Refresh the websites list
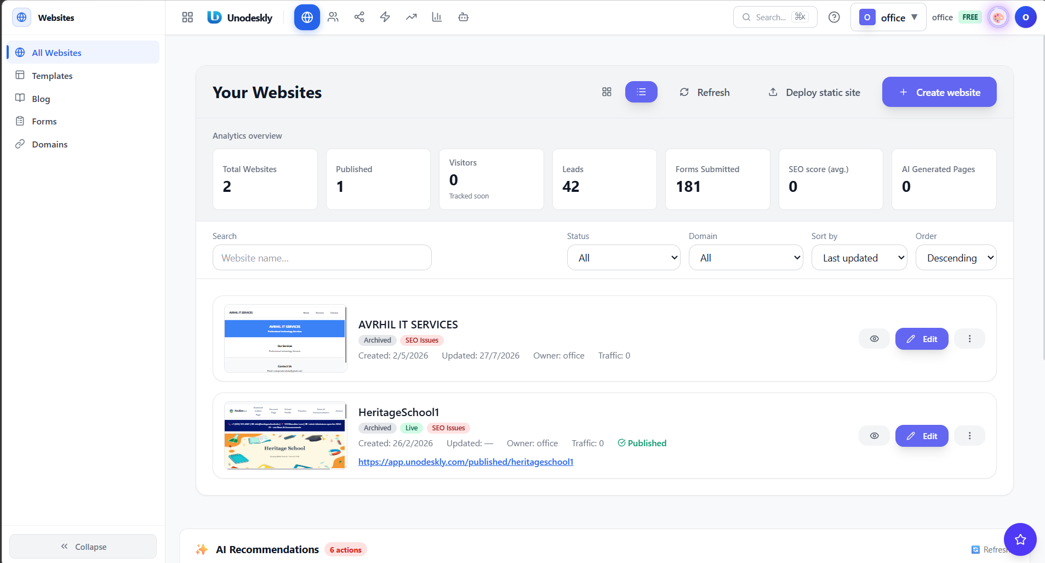1045x563 pixels. [x=705, y=92]
